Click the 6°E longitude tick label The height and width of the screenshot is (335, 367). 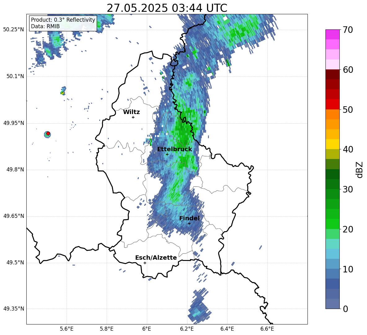point(147,329)
